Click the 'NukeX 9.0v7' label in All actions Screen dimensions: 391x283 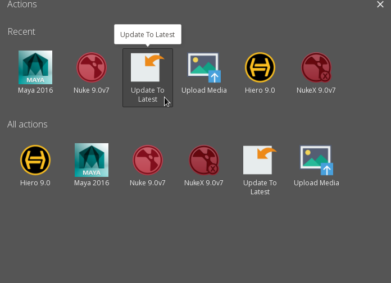[x=204, y=183]
